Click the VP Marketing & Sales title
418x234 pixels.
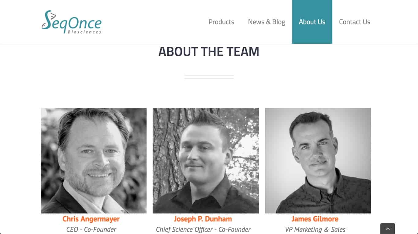tap(315, 229)
